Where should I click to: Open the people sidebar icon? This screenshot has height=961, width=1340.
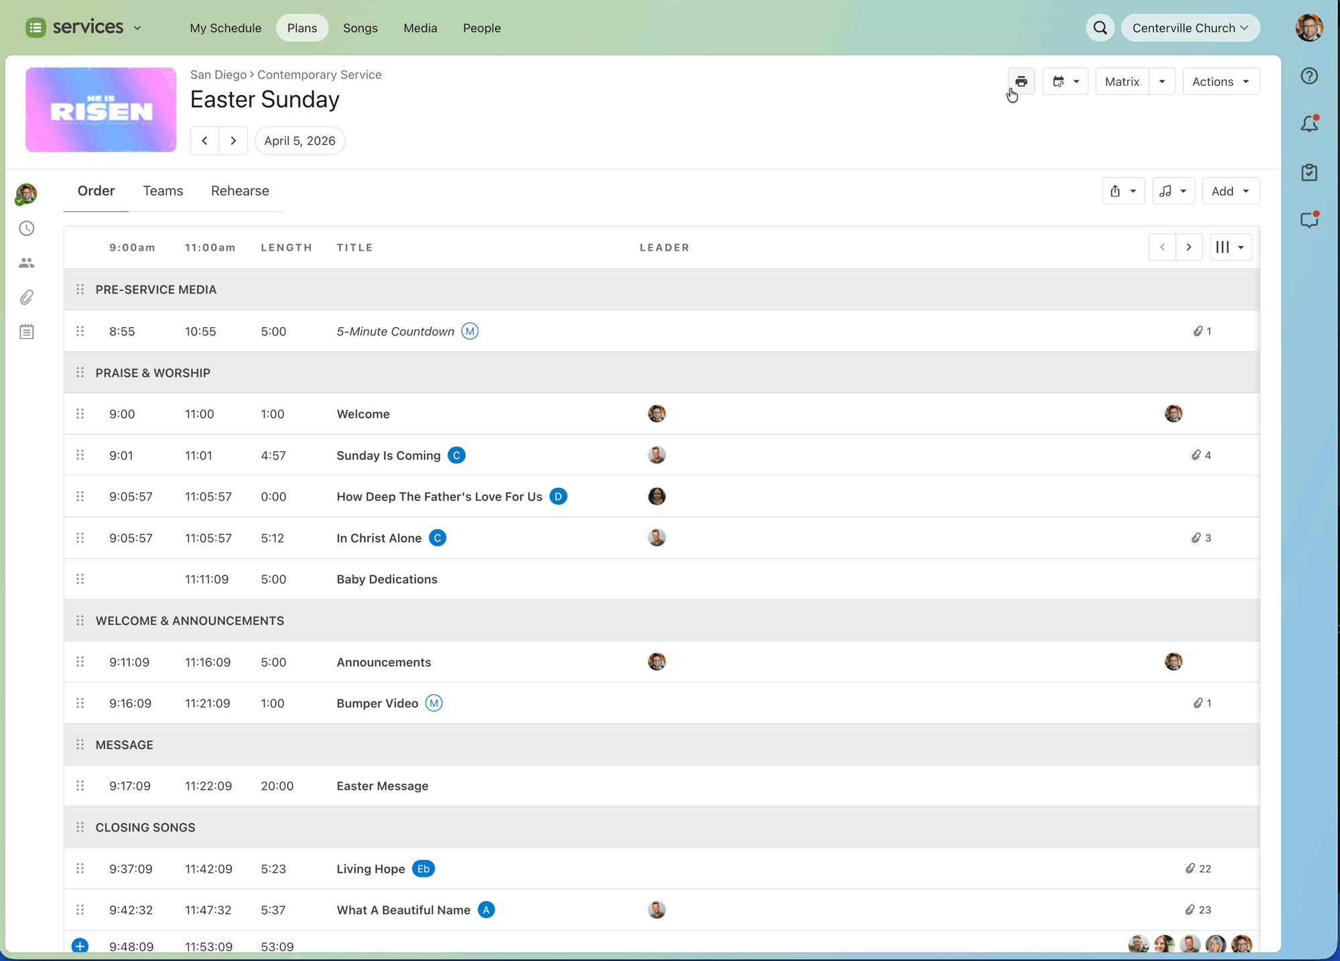click(27, 263)
